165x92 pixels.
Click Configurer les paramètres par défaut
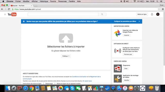pos(125,21)
